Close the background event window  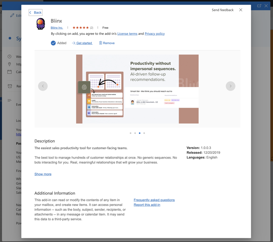click(266, 6)
